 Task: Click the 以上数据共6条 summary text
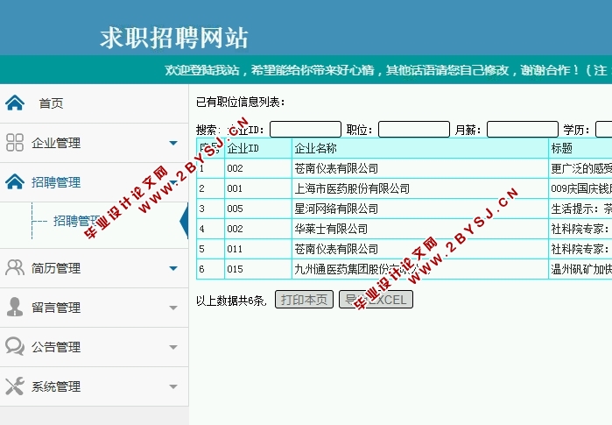[x=231, y=301]
